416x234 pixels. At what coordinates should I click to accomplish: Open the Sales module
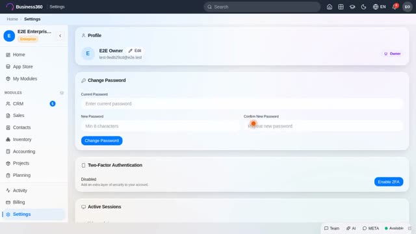coord(33,116)
